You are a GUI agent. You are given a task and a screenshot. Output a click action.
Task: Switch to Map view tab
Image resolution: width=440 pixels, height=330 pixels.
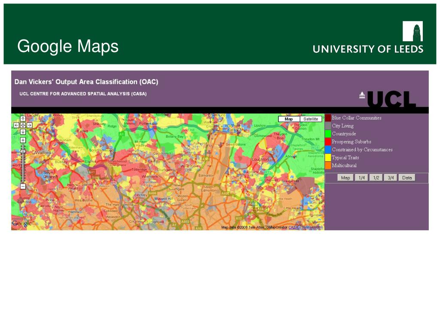289,119
